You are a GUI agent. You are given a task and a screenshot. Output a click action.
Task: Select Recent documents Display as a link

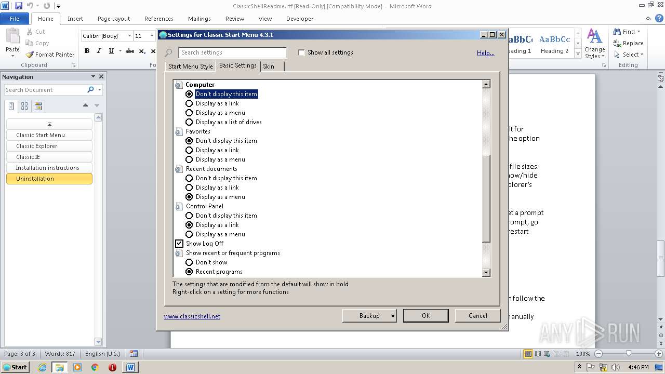click(189, 188)
